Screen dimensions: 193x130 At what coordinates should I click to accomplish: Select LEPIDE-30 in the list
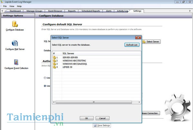tap(67, 67)
